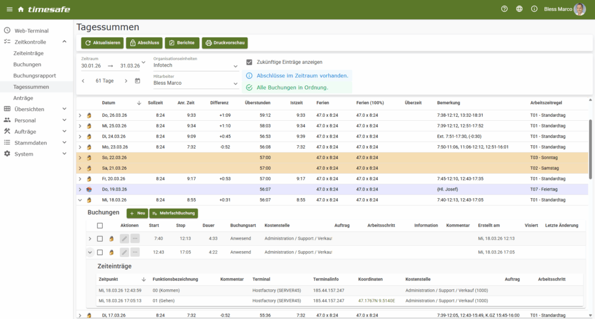Open Buchungen in sidebar

coord(27,64)
